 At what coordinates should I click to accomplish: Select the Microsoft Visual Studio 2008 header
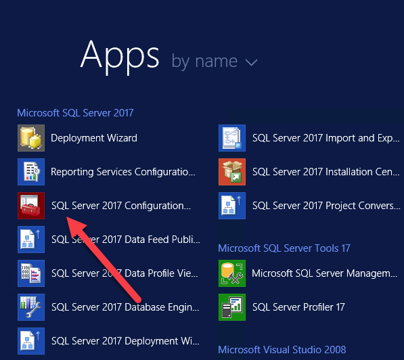click(282, 350)
